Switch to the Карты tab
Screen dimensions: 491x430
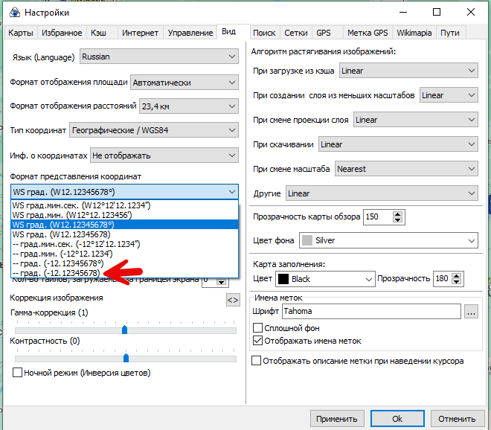pos(20,33)
